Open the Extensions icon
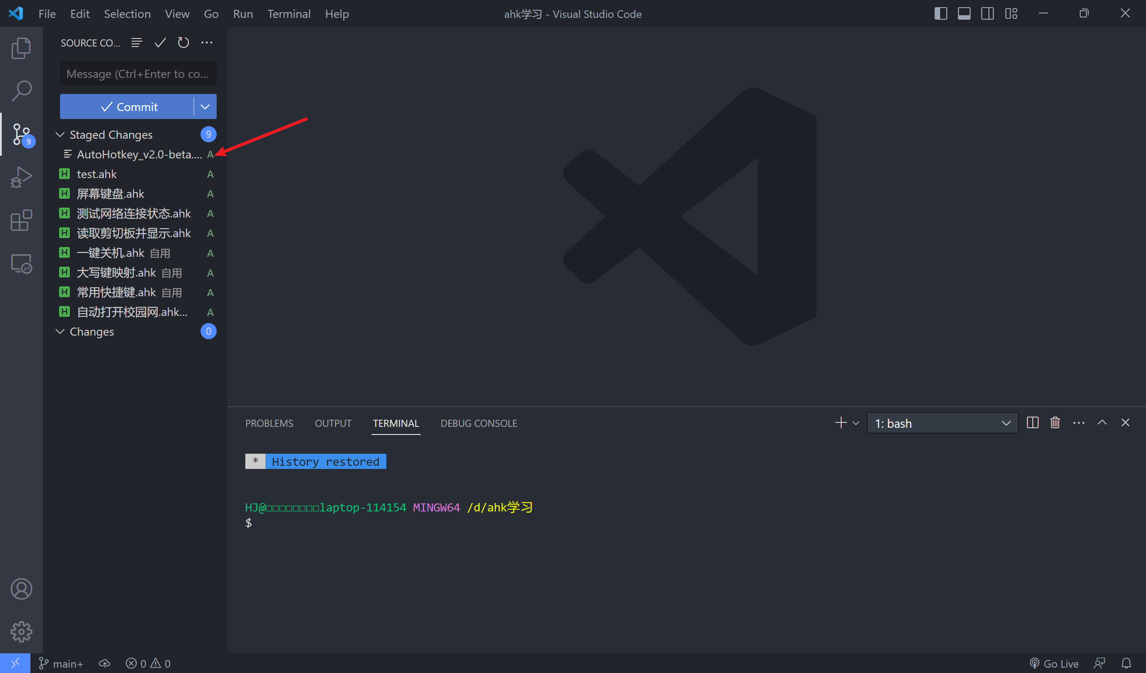 click(x=21, y=220)
